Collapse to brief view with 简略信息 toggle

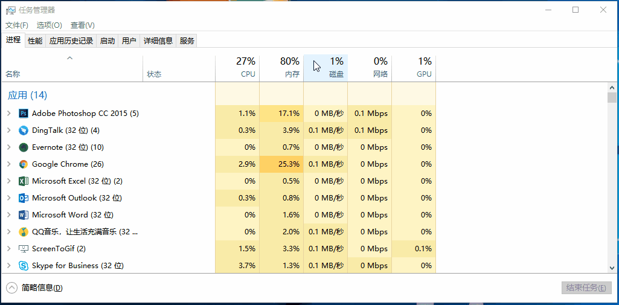click(x=35, y=288)
